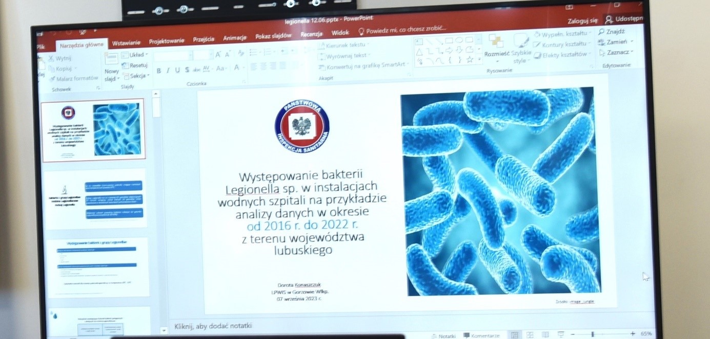Screen dimensions: 710x339
Task: Toggle Italic text formatting
Action: point(168,71)
